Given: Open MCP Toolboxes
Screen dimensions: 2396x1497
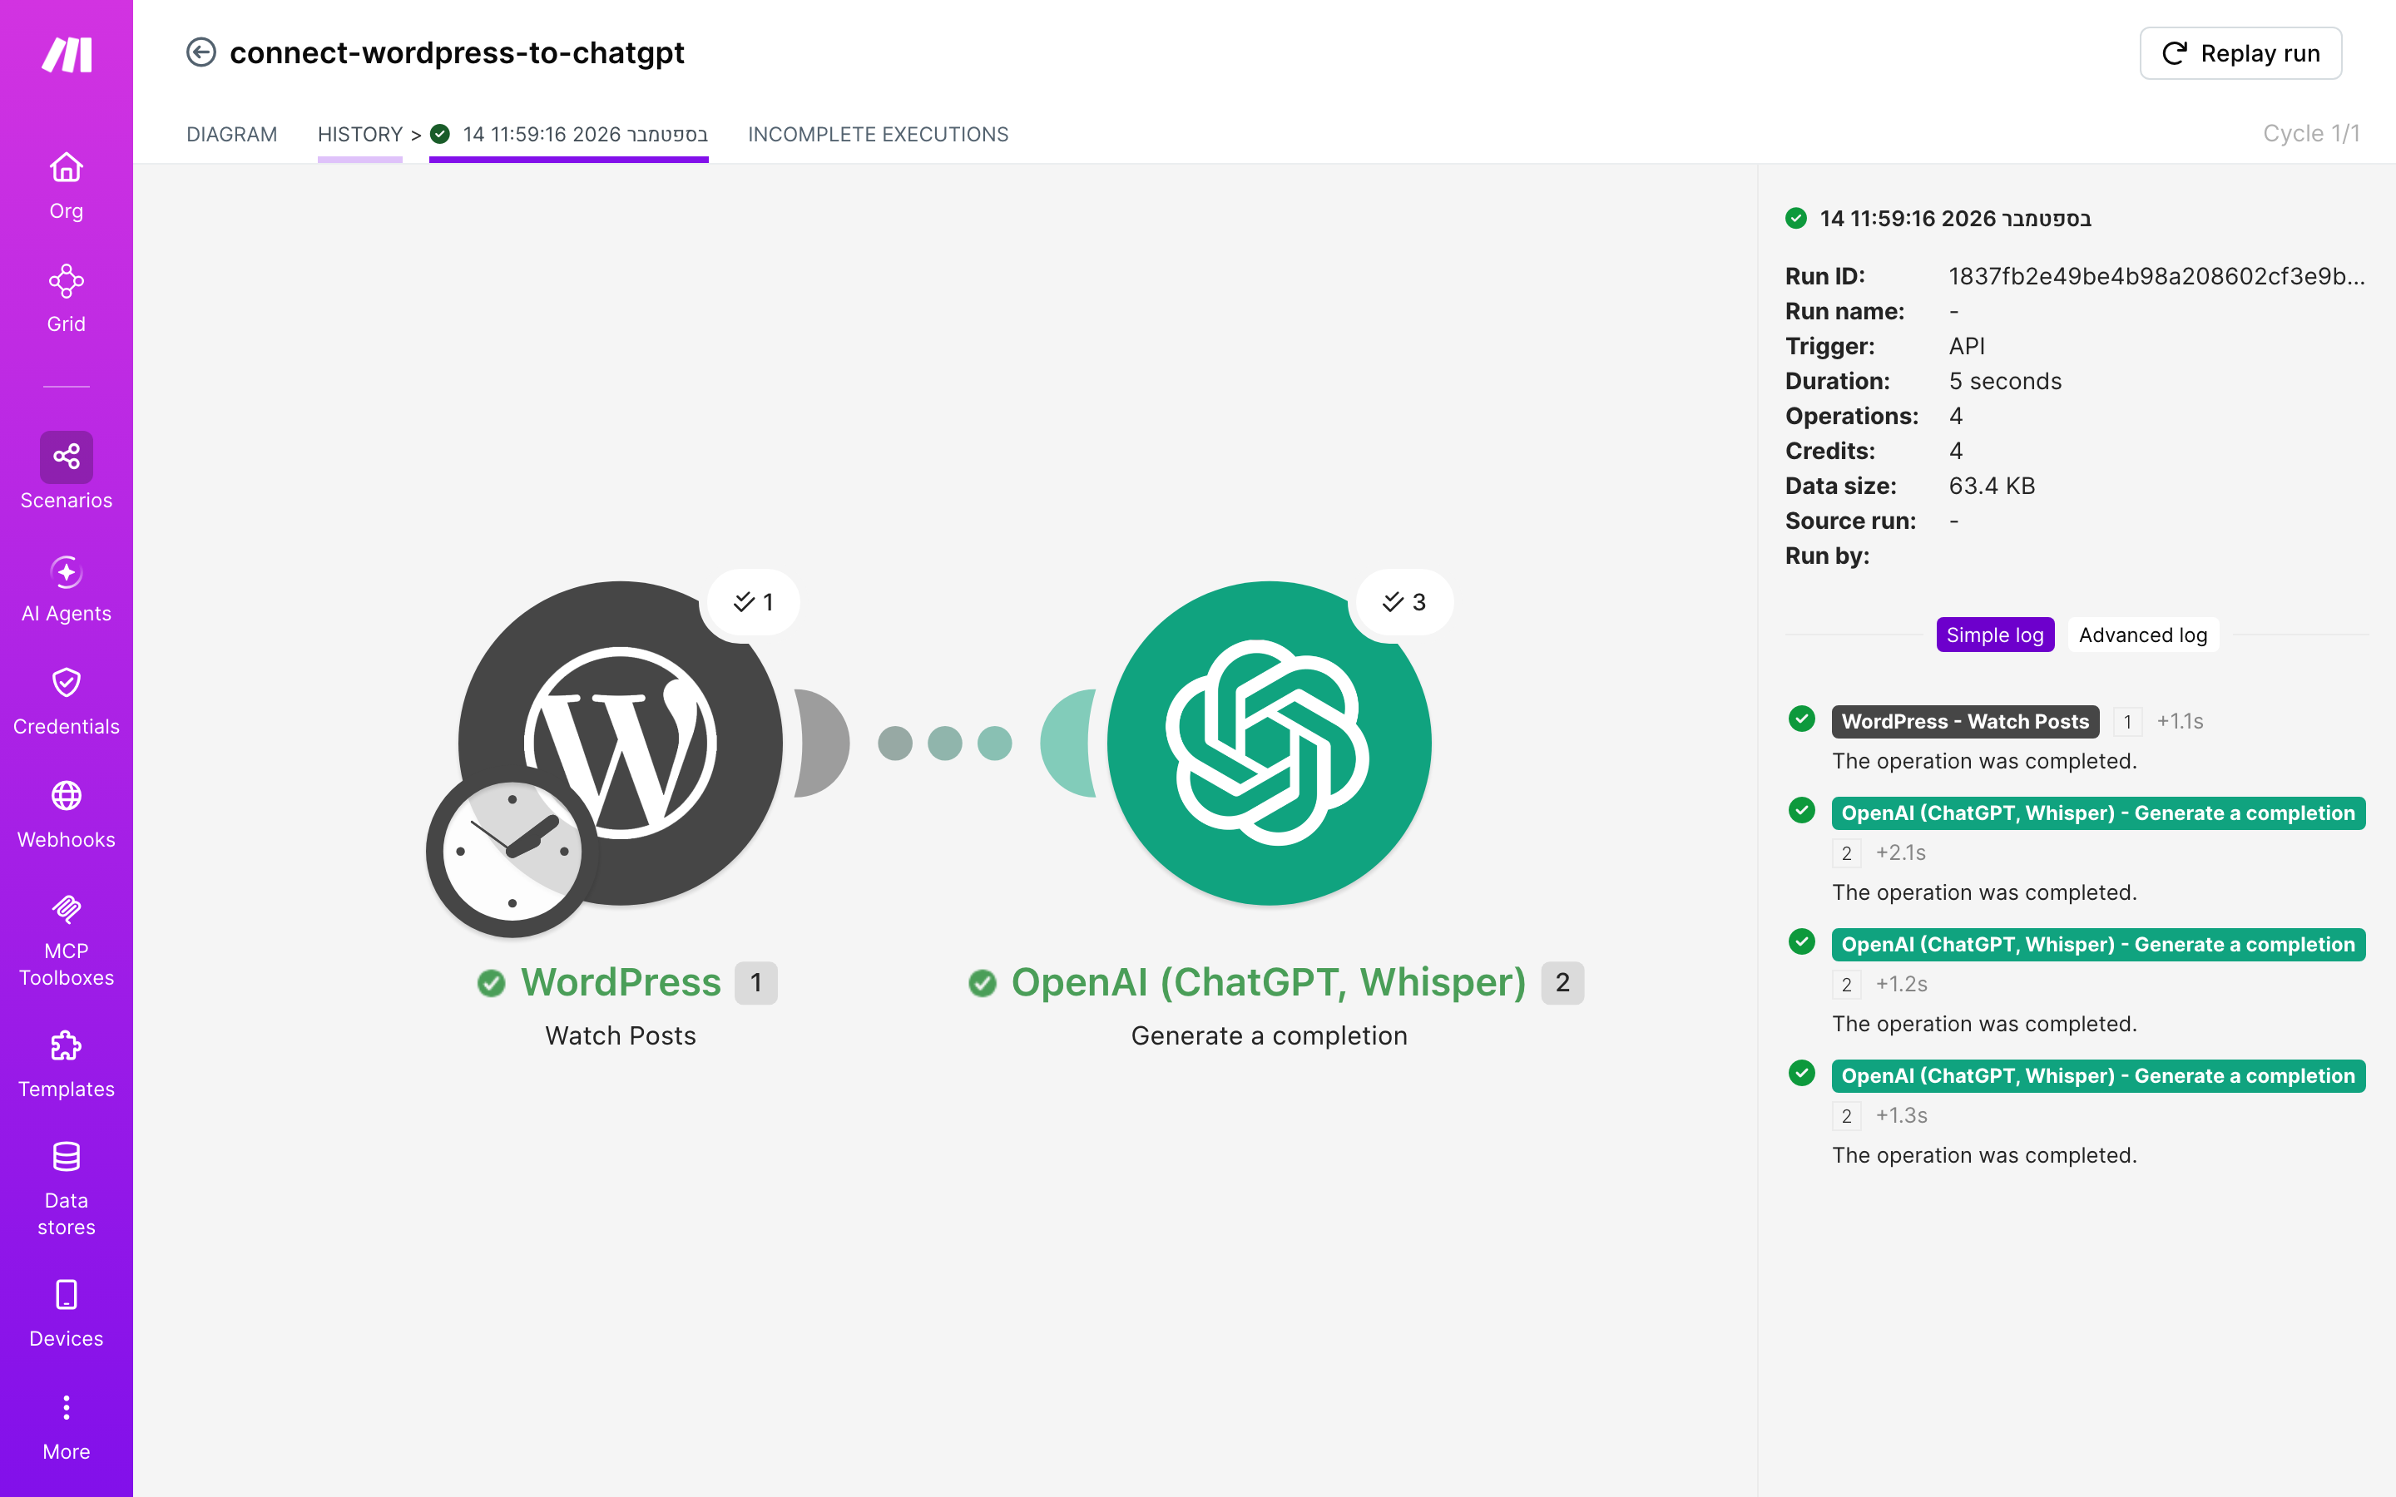Looking at the screenshot, I should coord(67,941).
